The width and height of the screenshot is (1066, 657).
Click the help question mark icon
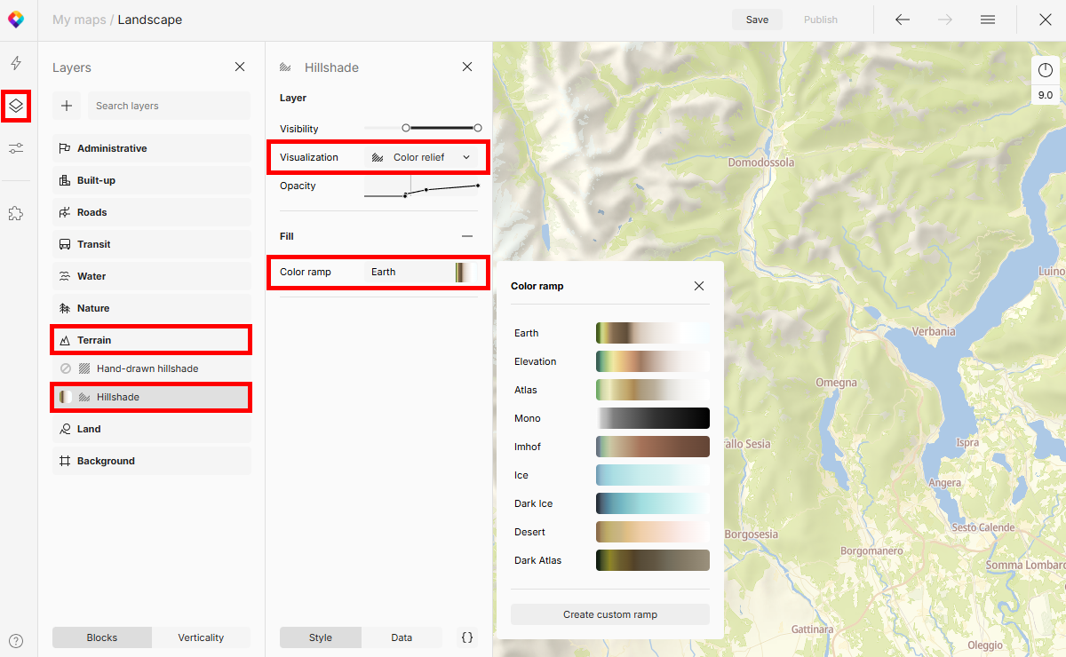pos(16,640)
